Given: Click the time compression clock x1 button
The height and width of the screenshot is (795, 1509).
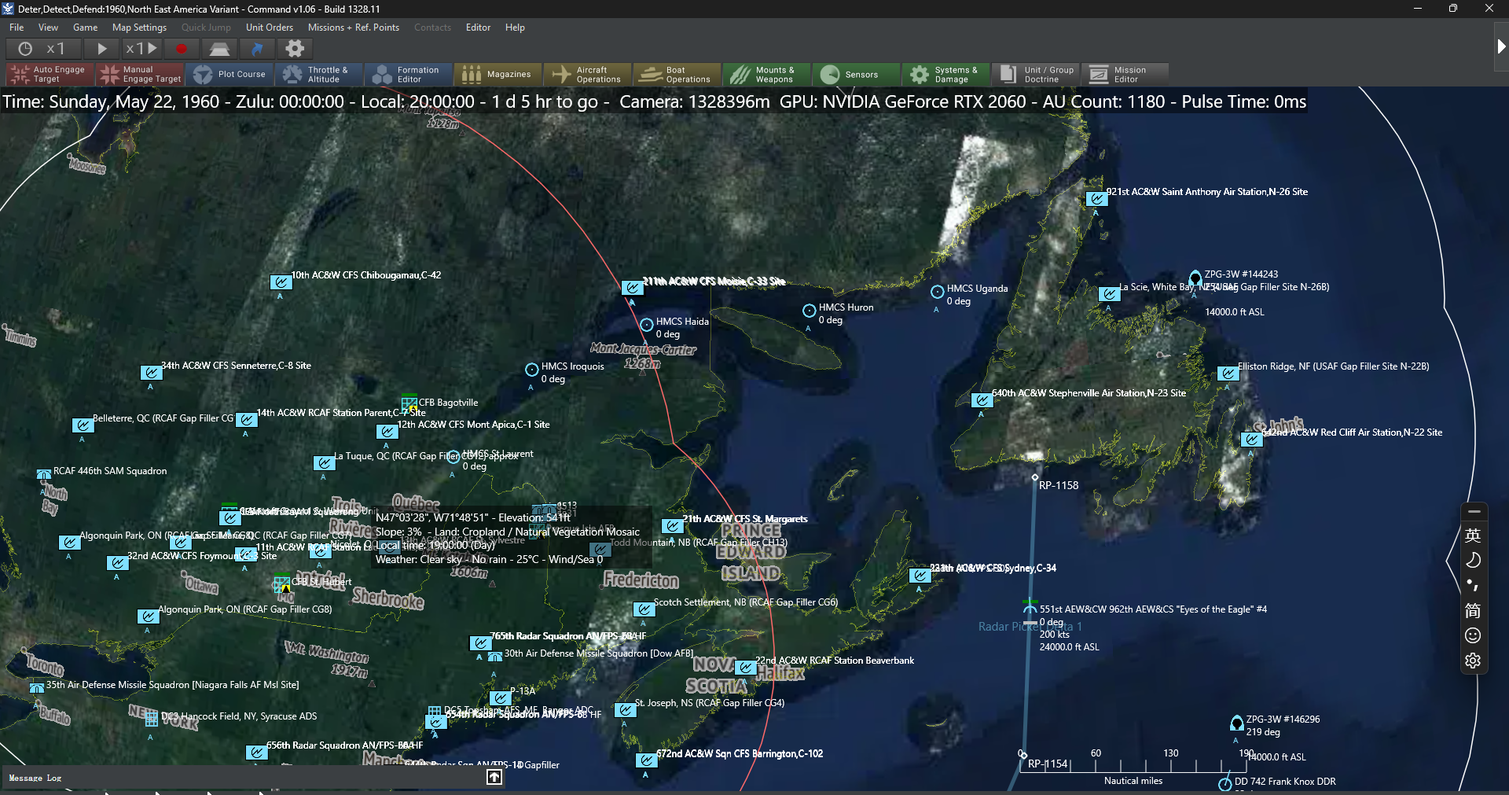Looking at the screenshot, I should (x=42, y=49).
